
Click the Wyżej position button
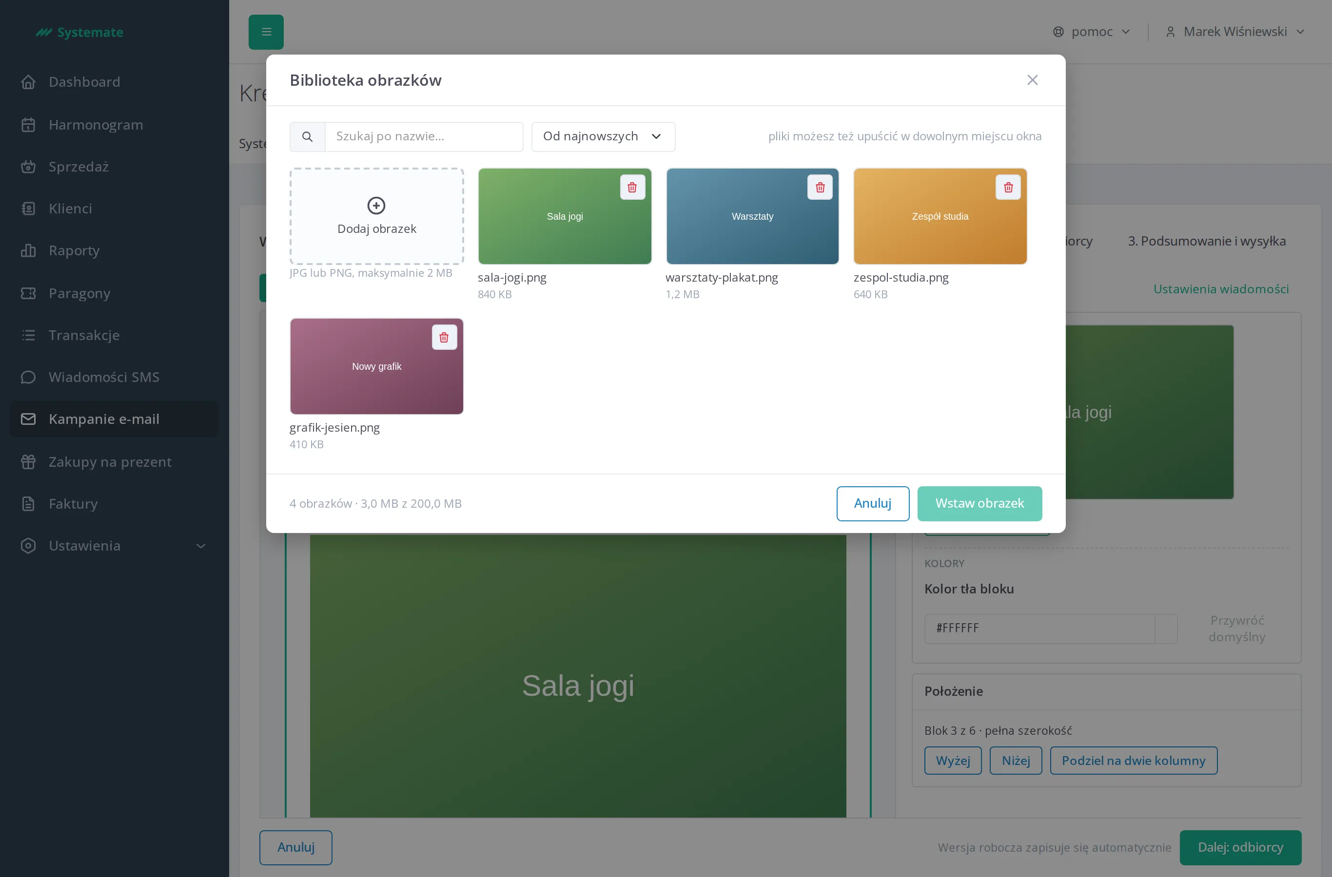pos(953,761)
